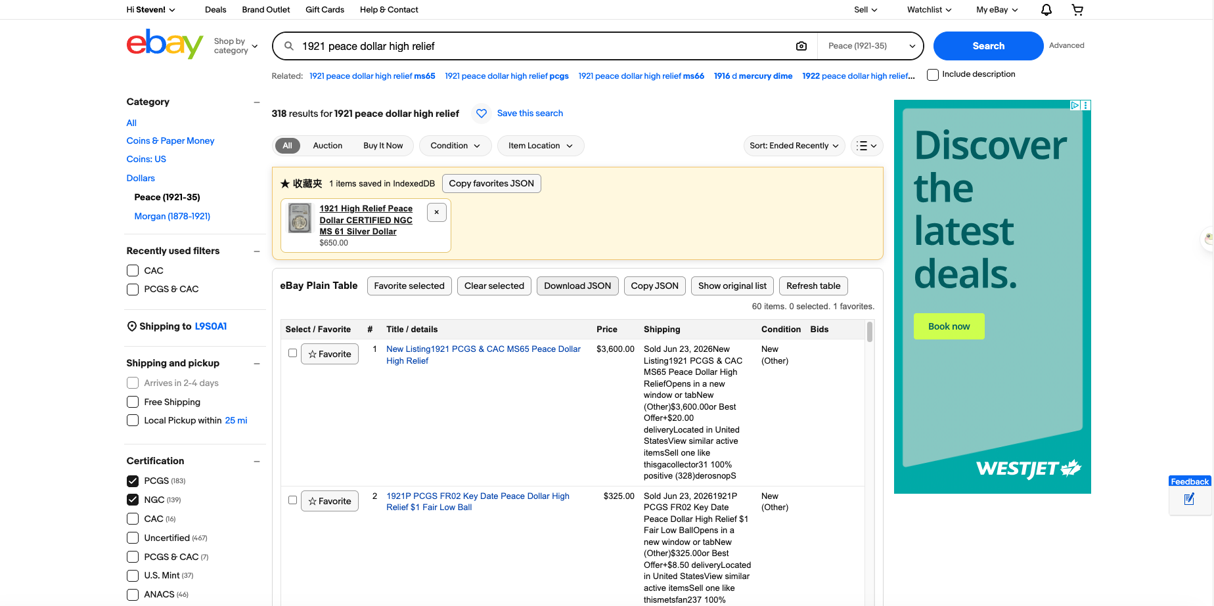Uncheck PCGS (183) certification

[133, 481]
